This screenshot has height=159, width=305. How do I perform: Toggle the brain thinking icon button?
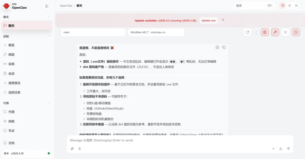(265, 32)
